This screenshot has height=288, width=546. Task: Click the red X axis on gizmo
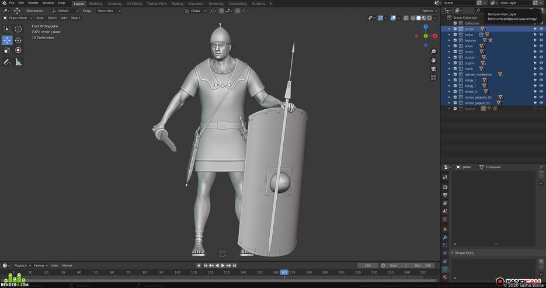click(x=435, y=36)
